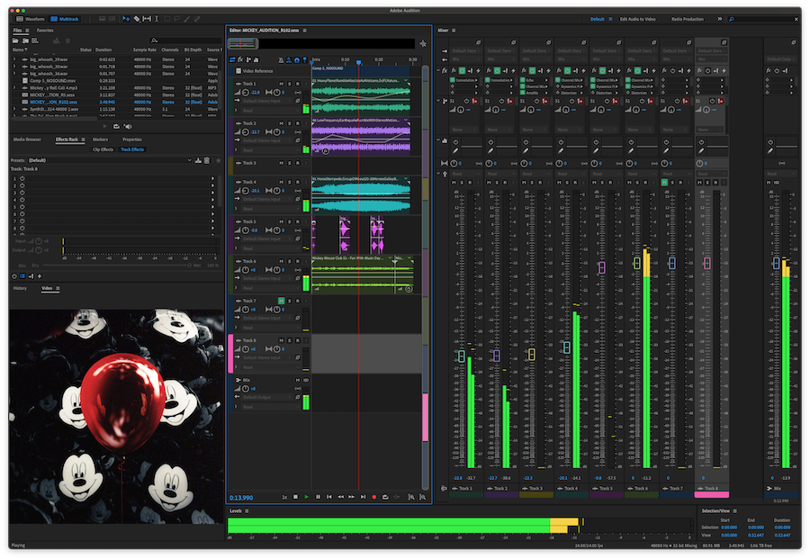Delete preset trash icon in Effects Rack
This screenshot has width=810, height=559.
(x=207, y=160)
